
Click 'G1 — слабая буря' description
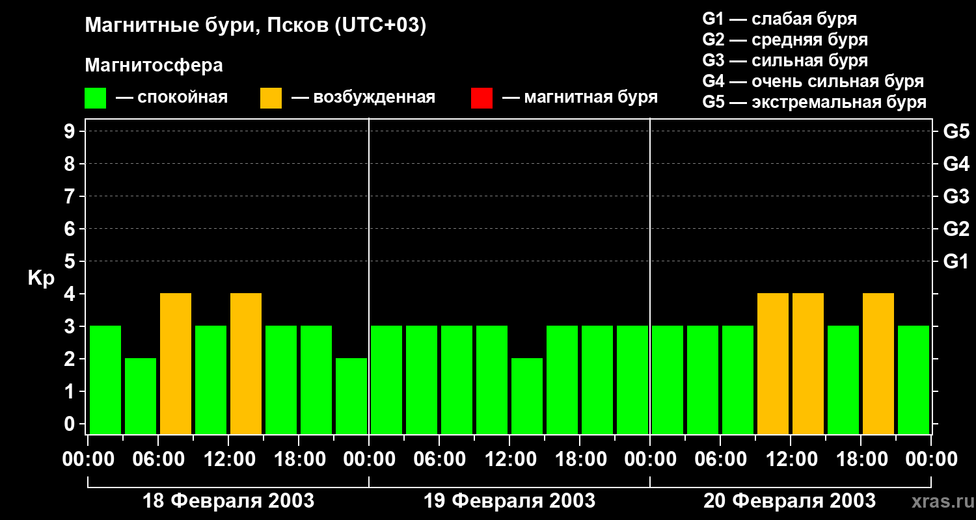click(x=779, y=18)
